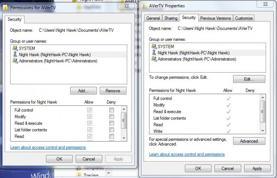
Task: Toggle Allow checkbox for List folder contents
Action: [x=90, y=130]
